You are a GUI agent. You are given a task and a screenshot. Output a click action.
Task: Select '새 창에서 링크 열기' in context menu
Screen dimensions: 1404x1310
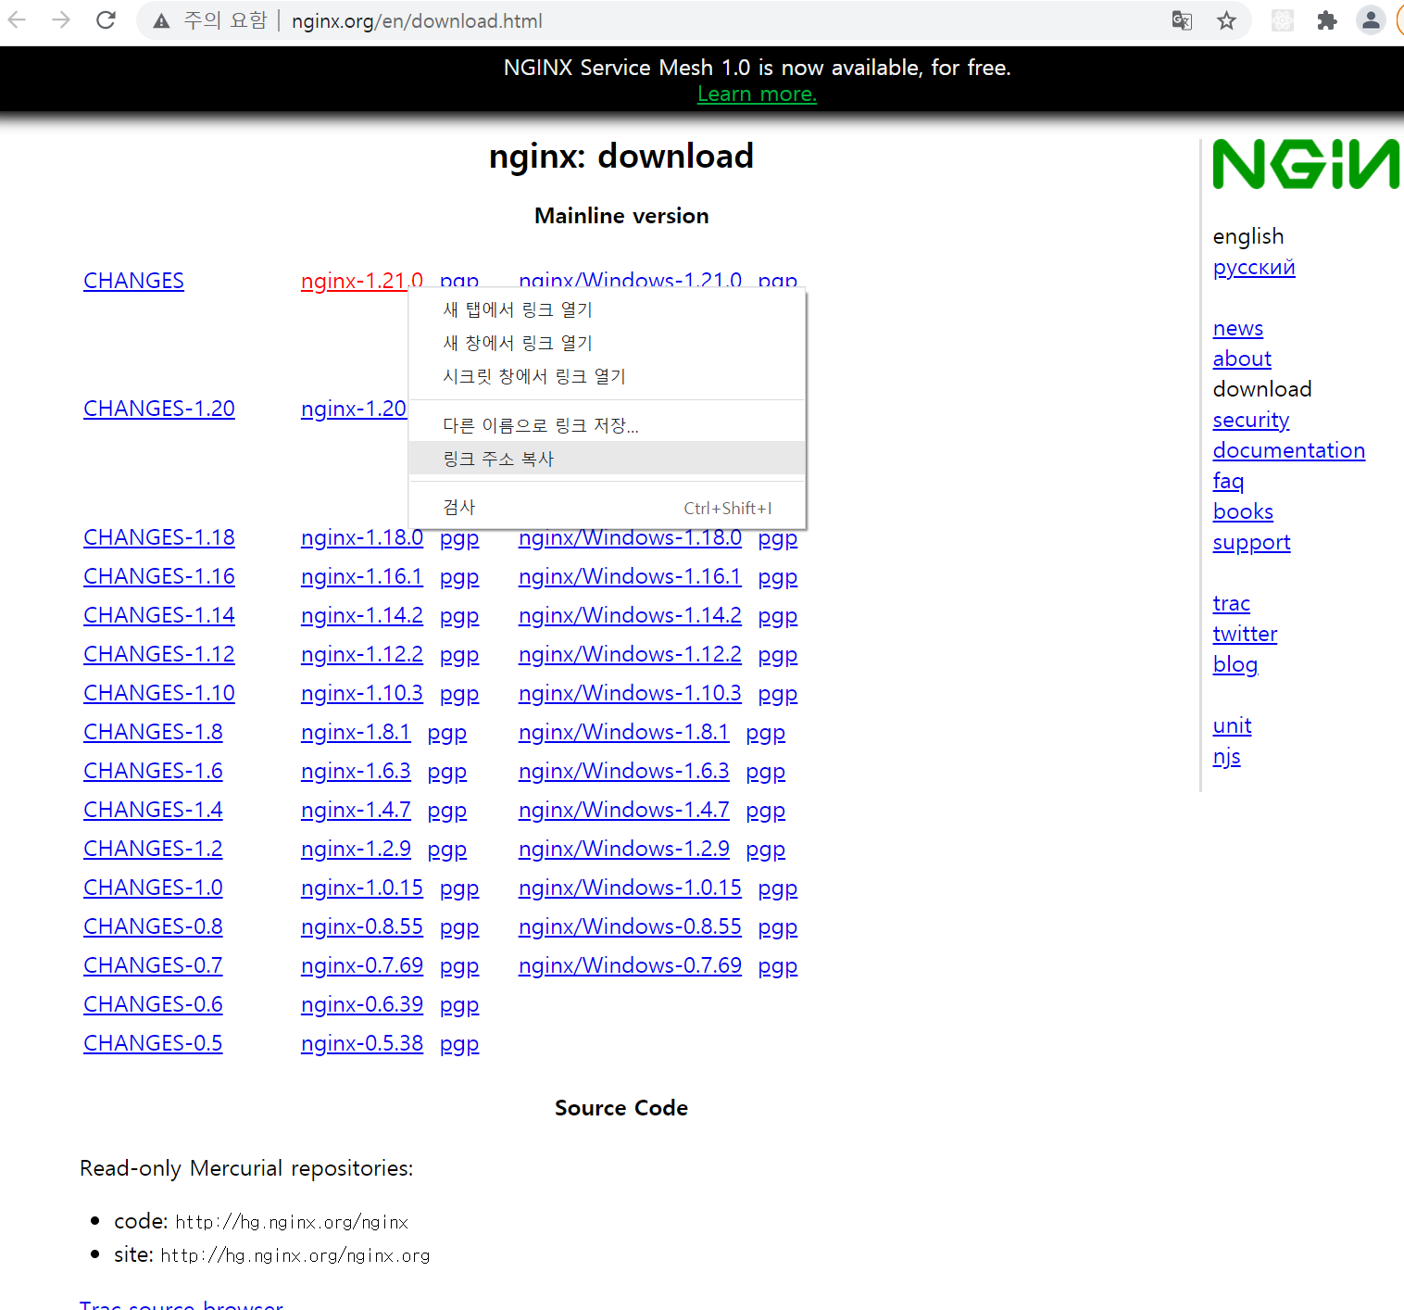pyautogui.click(x=607, y=343)
